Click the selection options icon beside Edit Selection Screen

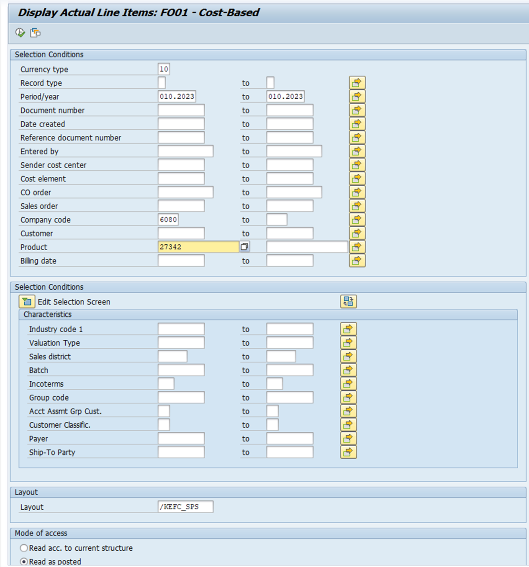point(348,302)
